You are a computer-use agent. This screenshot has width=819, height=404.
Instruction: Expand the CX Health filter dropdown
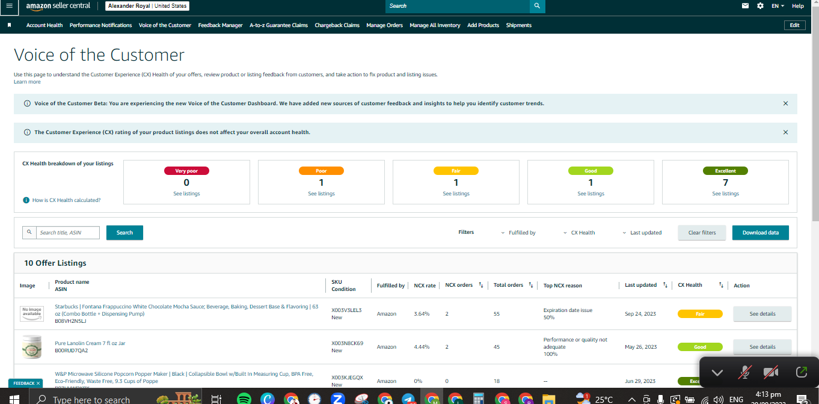click(x=579, y=233)
